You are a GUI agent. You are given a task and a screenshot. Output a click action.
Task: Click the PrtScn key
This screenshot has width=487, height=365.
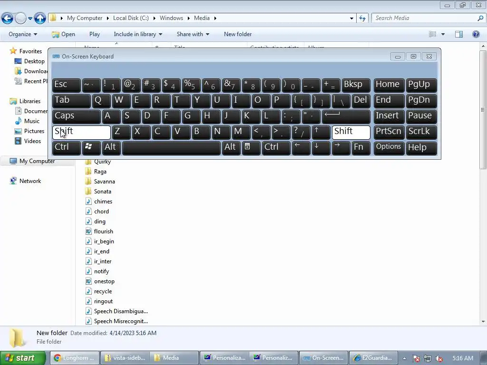pos(389,132)
